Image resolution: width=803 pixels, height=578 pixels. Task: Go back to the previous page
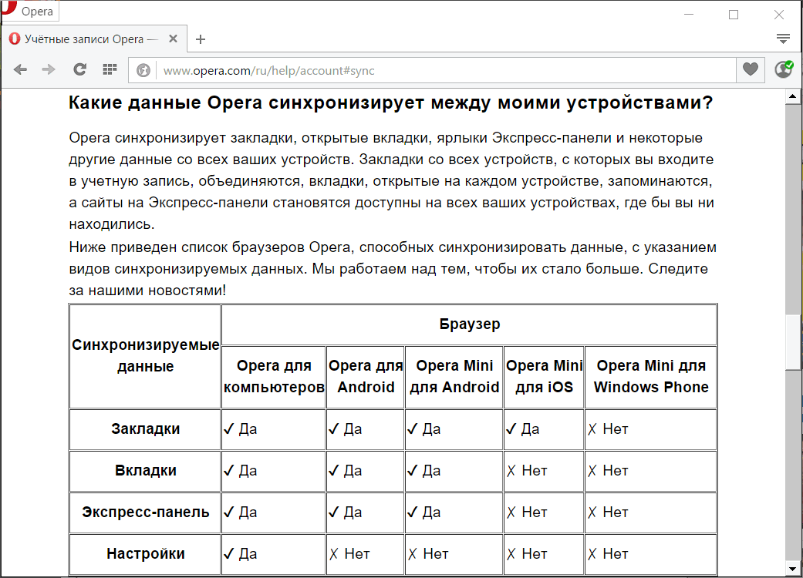point(21,69)
